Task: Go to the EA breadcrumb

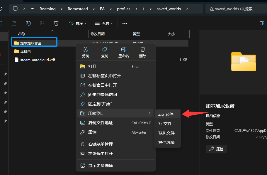Action: tap(102, 9)
